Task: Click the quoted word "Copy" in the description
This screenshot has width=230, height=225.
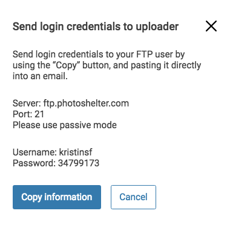Action: pyautogui.click(x=65, y=65)
